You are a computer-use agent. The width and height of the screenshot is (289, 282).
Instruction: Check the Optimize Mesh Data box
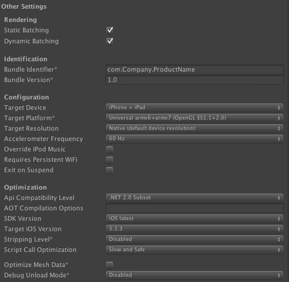click(x=110, y=265)
